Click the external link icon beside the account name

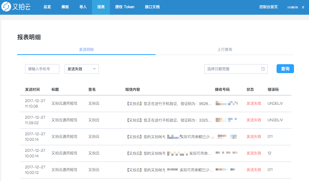click(303, 7)
